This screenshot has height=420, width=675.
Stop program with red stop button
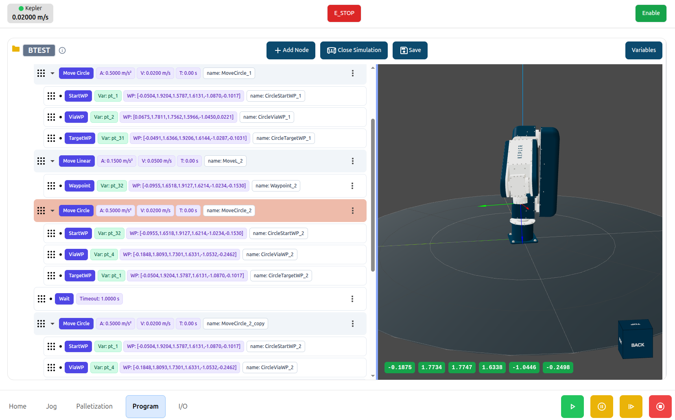(x=660, y=407)
